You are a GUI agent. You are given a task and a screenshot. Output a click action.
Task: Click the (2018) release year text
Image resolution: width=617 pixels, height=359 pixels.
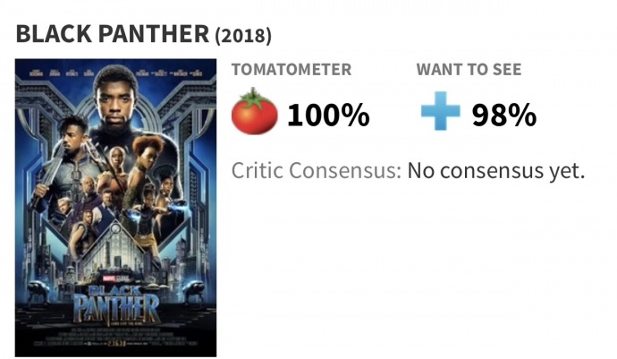[x=243, y=36]
